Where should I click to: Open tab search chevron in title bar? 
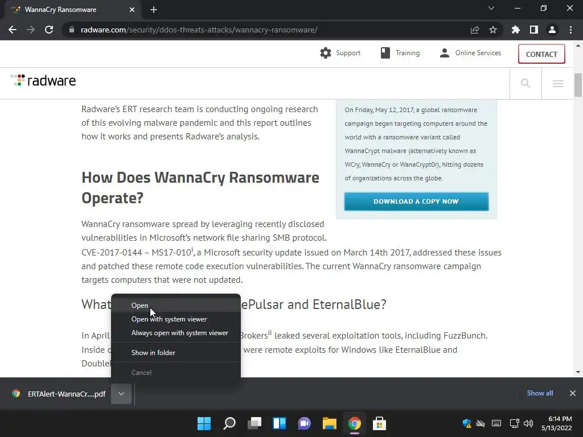point(491,8)
